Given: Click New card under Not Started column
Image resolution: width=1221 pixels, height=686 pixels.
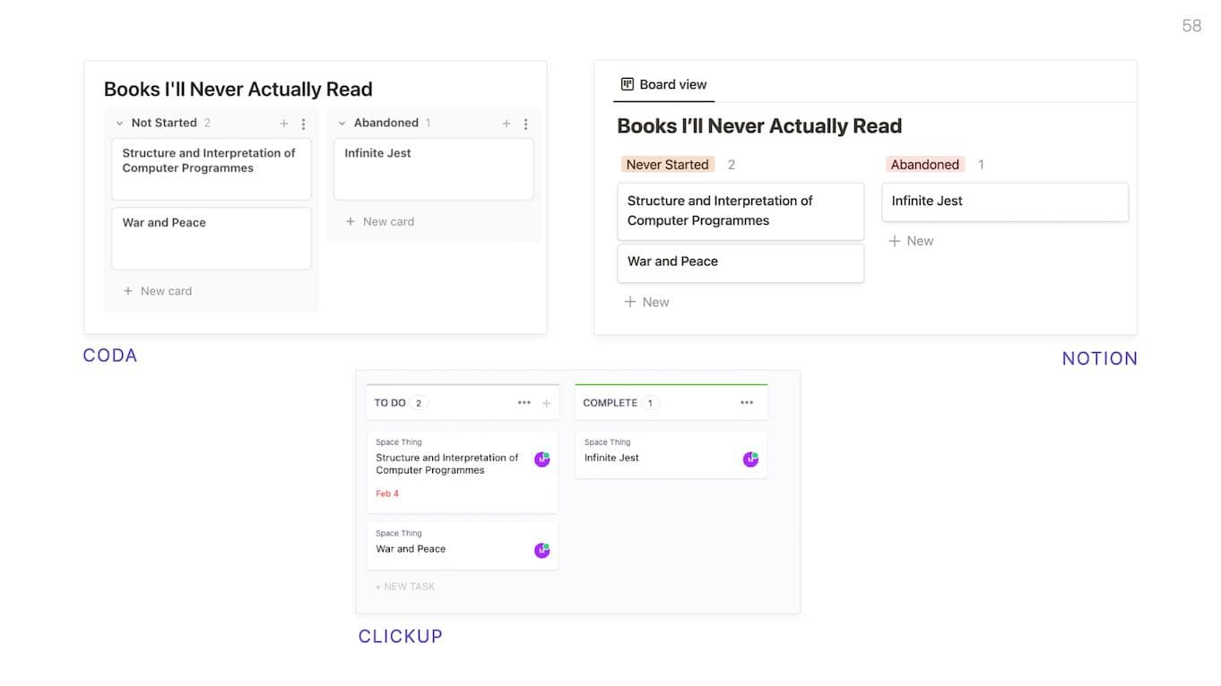Looking at the screenshot, I should click(x=158, y=291).
